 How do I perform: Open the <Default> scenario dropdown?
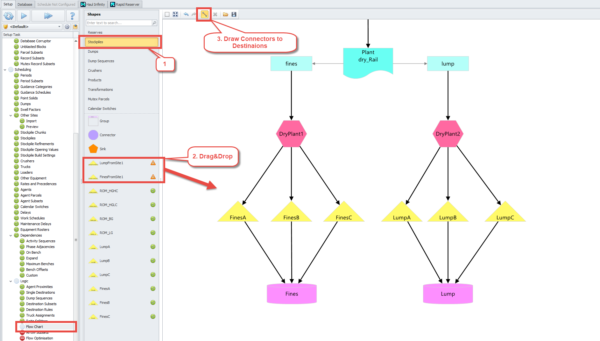(59, 27)
